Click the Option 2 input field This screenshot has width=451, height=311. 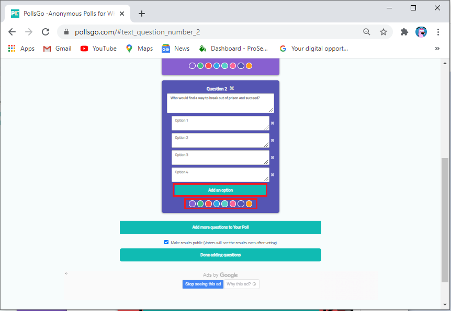(220, 140)
